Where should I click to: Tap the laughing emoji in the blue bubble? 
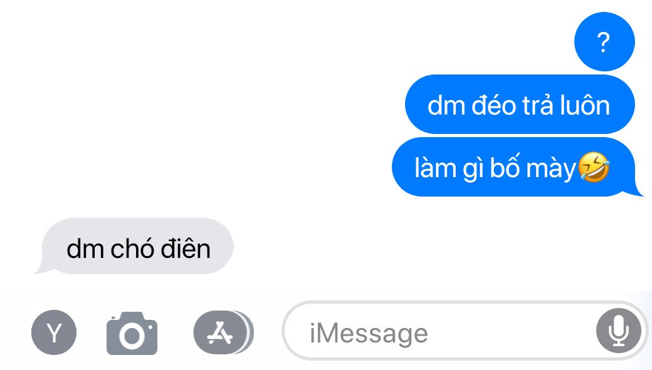pyautogui.click(x=594, y=167)
